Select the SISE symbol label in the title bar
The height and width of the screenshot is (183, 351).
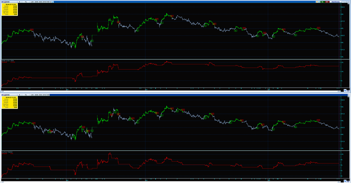[x=8, y=1]
